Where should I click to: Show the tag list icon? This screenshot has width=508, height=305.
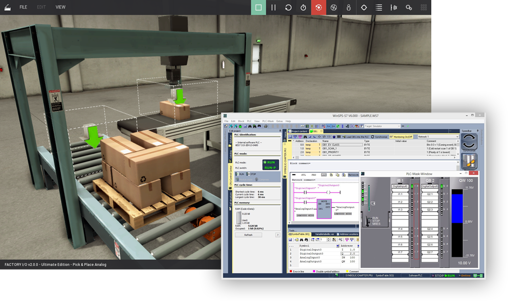[x=379, y=8]
